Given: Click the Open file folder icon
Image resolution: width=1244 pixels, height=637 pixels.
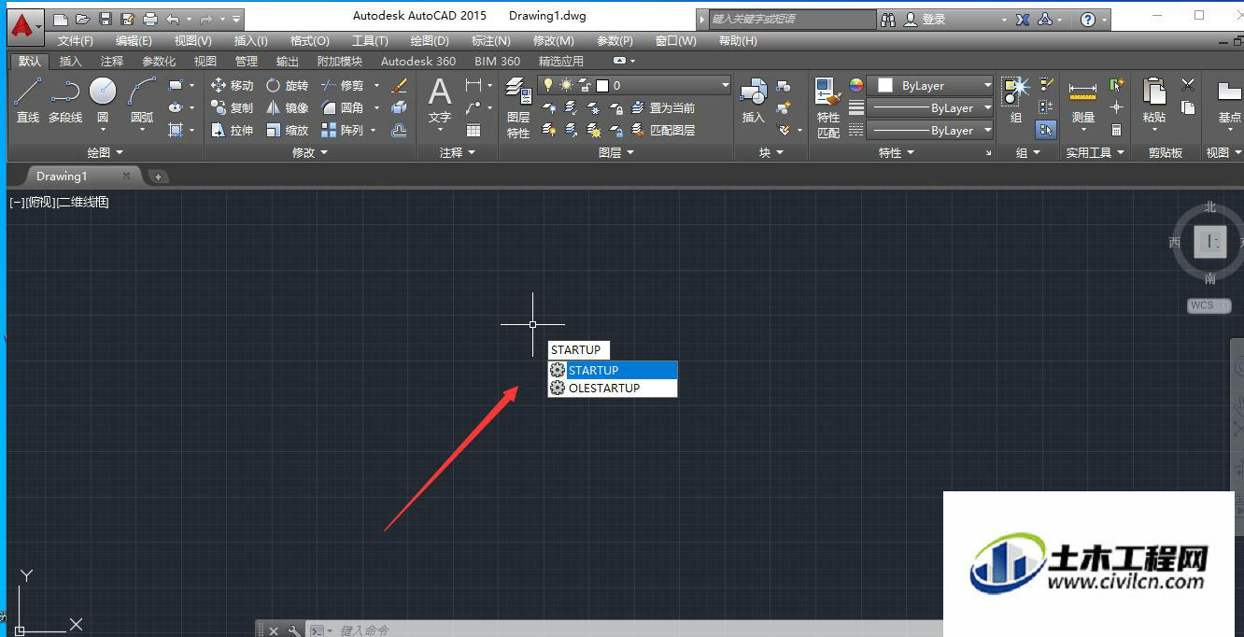Looking at the screenshot, I should point(83,19).
